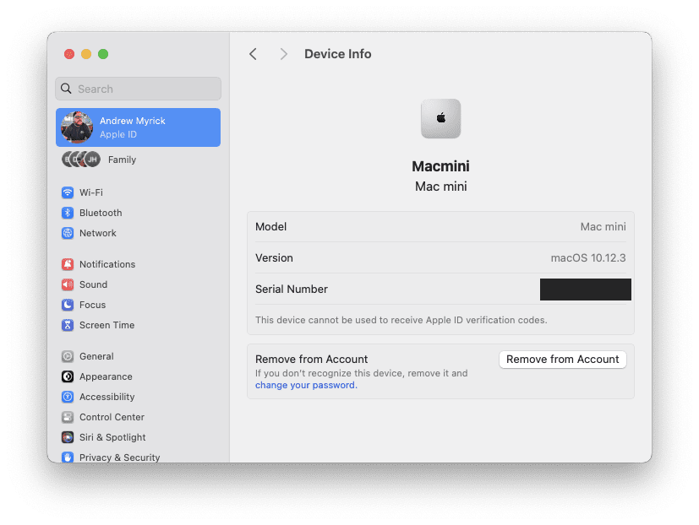This screenshot has height=525, width=699.
Task: Click the Appearance icon
Action: tap(68, 376)
